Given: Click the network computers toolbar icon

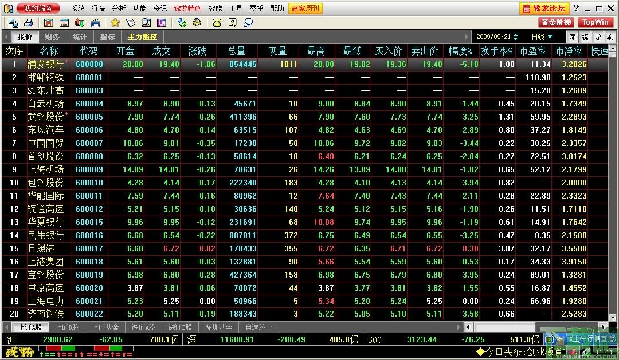Looking at the screenshot, I should tap(13, 23).
